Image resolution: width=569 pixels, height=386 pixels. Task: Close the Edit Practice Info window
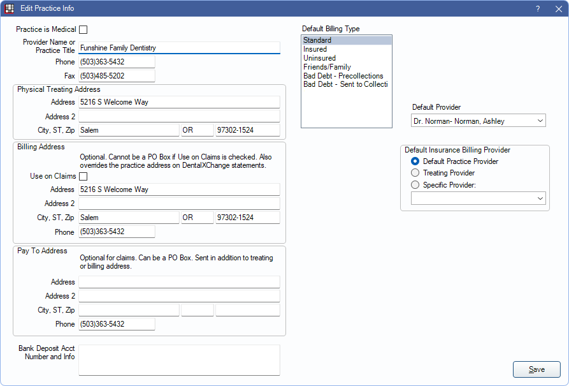click(x=558, y=8)
